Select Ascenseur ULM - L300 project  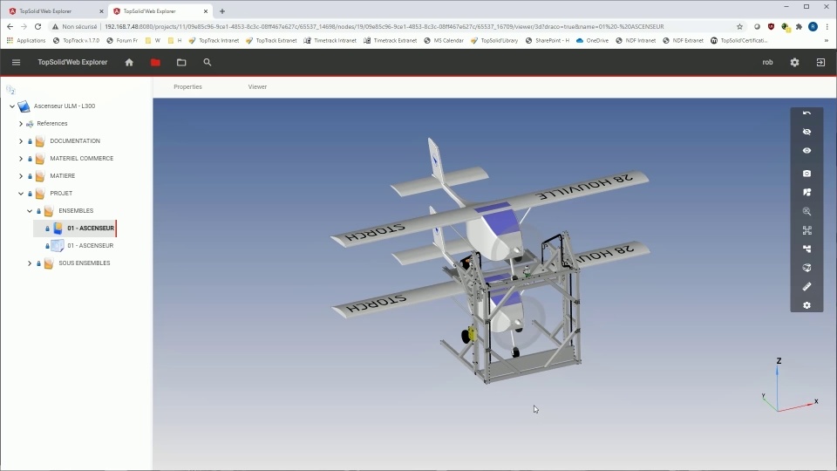pos(65,106)
